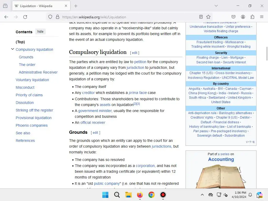
Task: Return to (Top) of article
Action: point(20,42)
